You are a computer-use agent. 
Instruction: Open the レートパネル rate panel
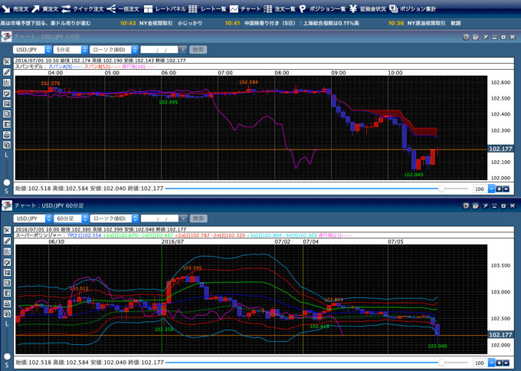pyautogui.click(x=165, y=9)
